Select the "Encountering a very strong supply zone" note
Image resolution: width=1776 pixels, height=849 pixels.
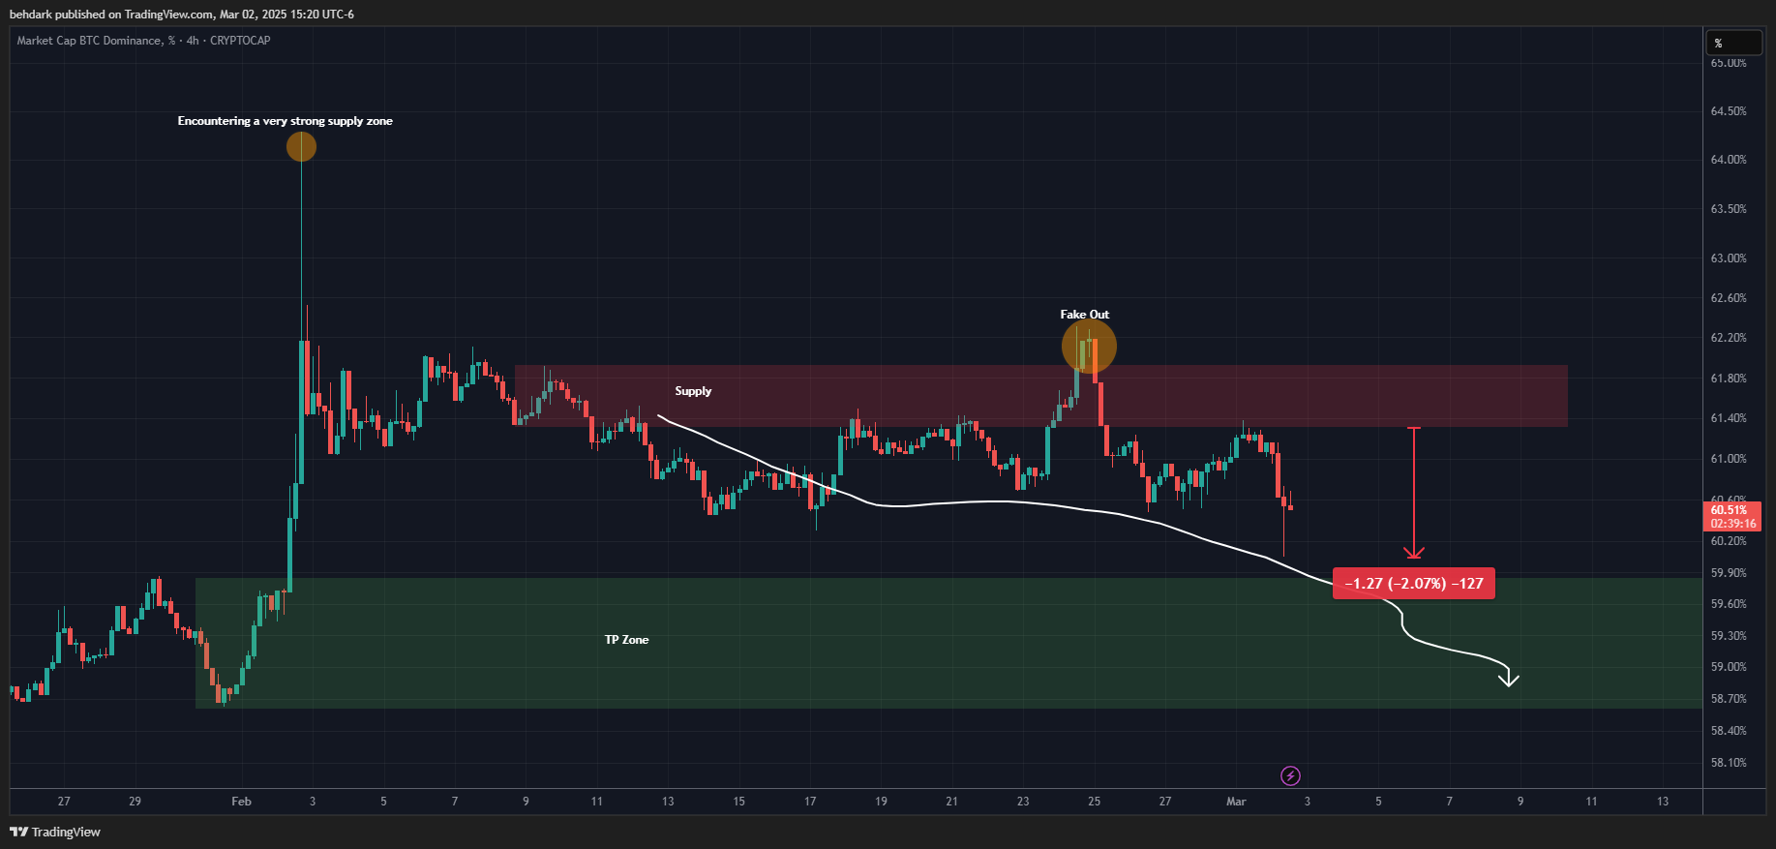[286, 121]
